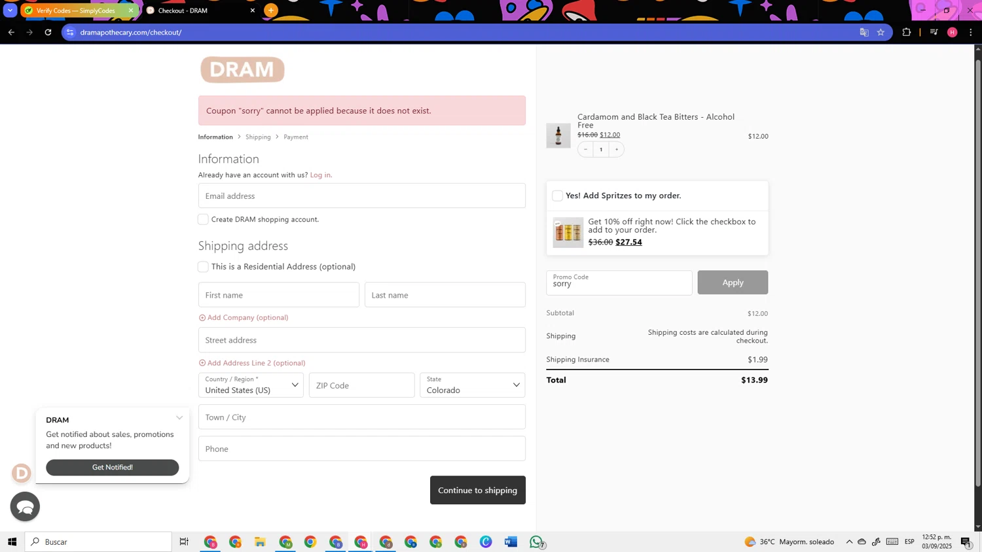Screen dimensions: 982x552
Task: Click the quantity value box showing 1
Action: [601, 149]
